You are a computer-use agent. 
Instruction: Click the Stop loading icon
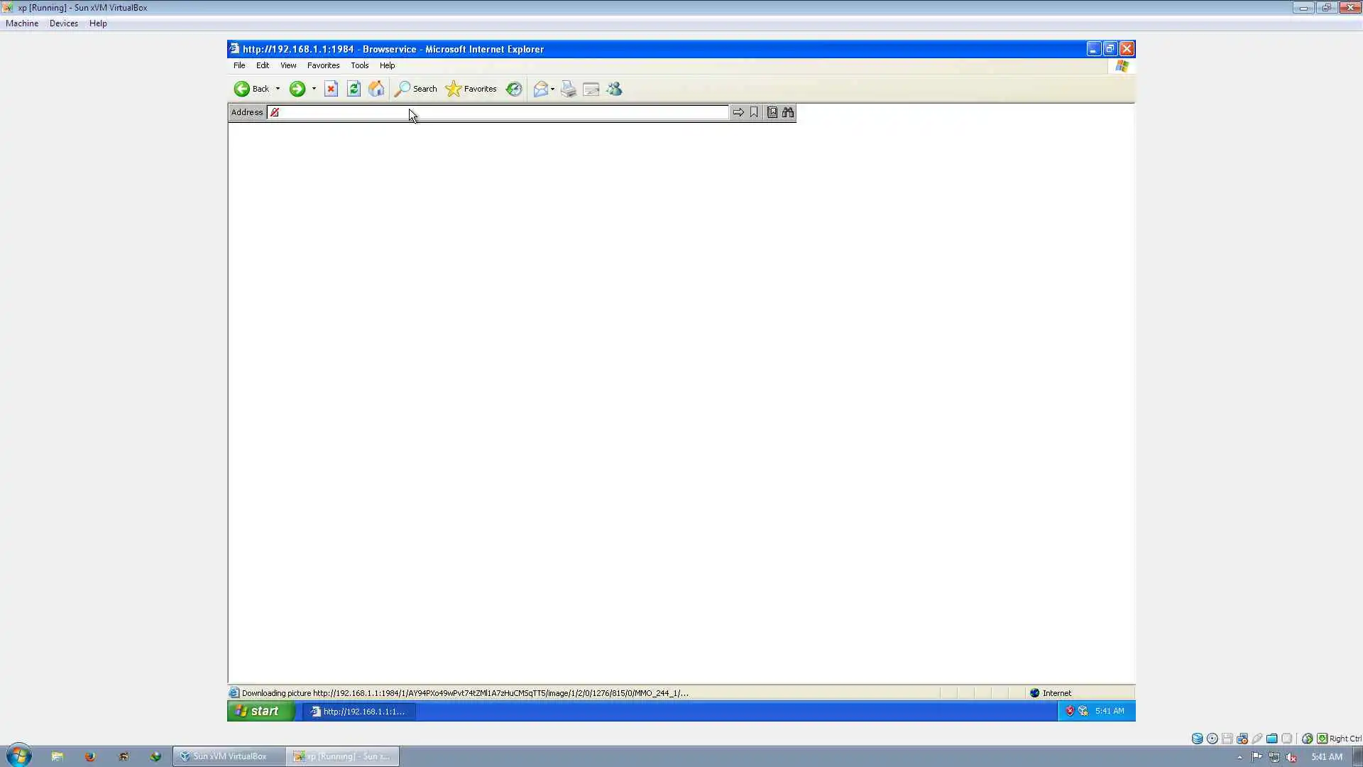click(331, 89)
